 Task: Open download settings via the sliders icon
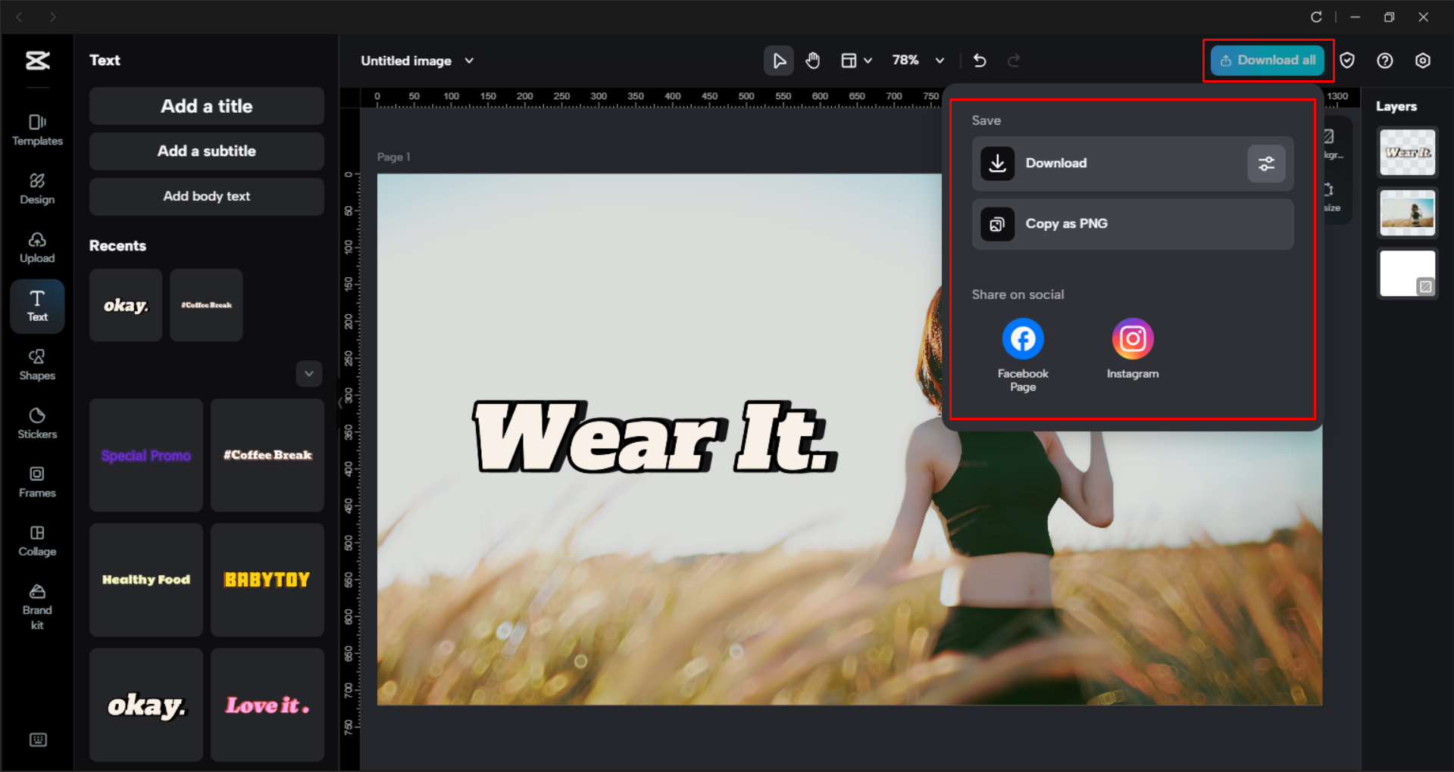coord(1265,163)
